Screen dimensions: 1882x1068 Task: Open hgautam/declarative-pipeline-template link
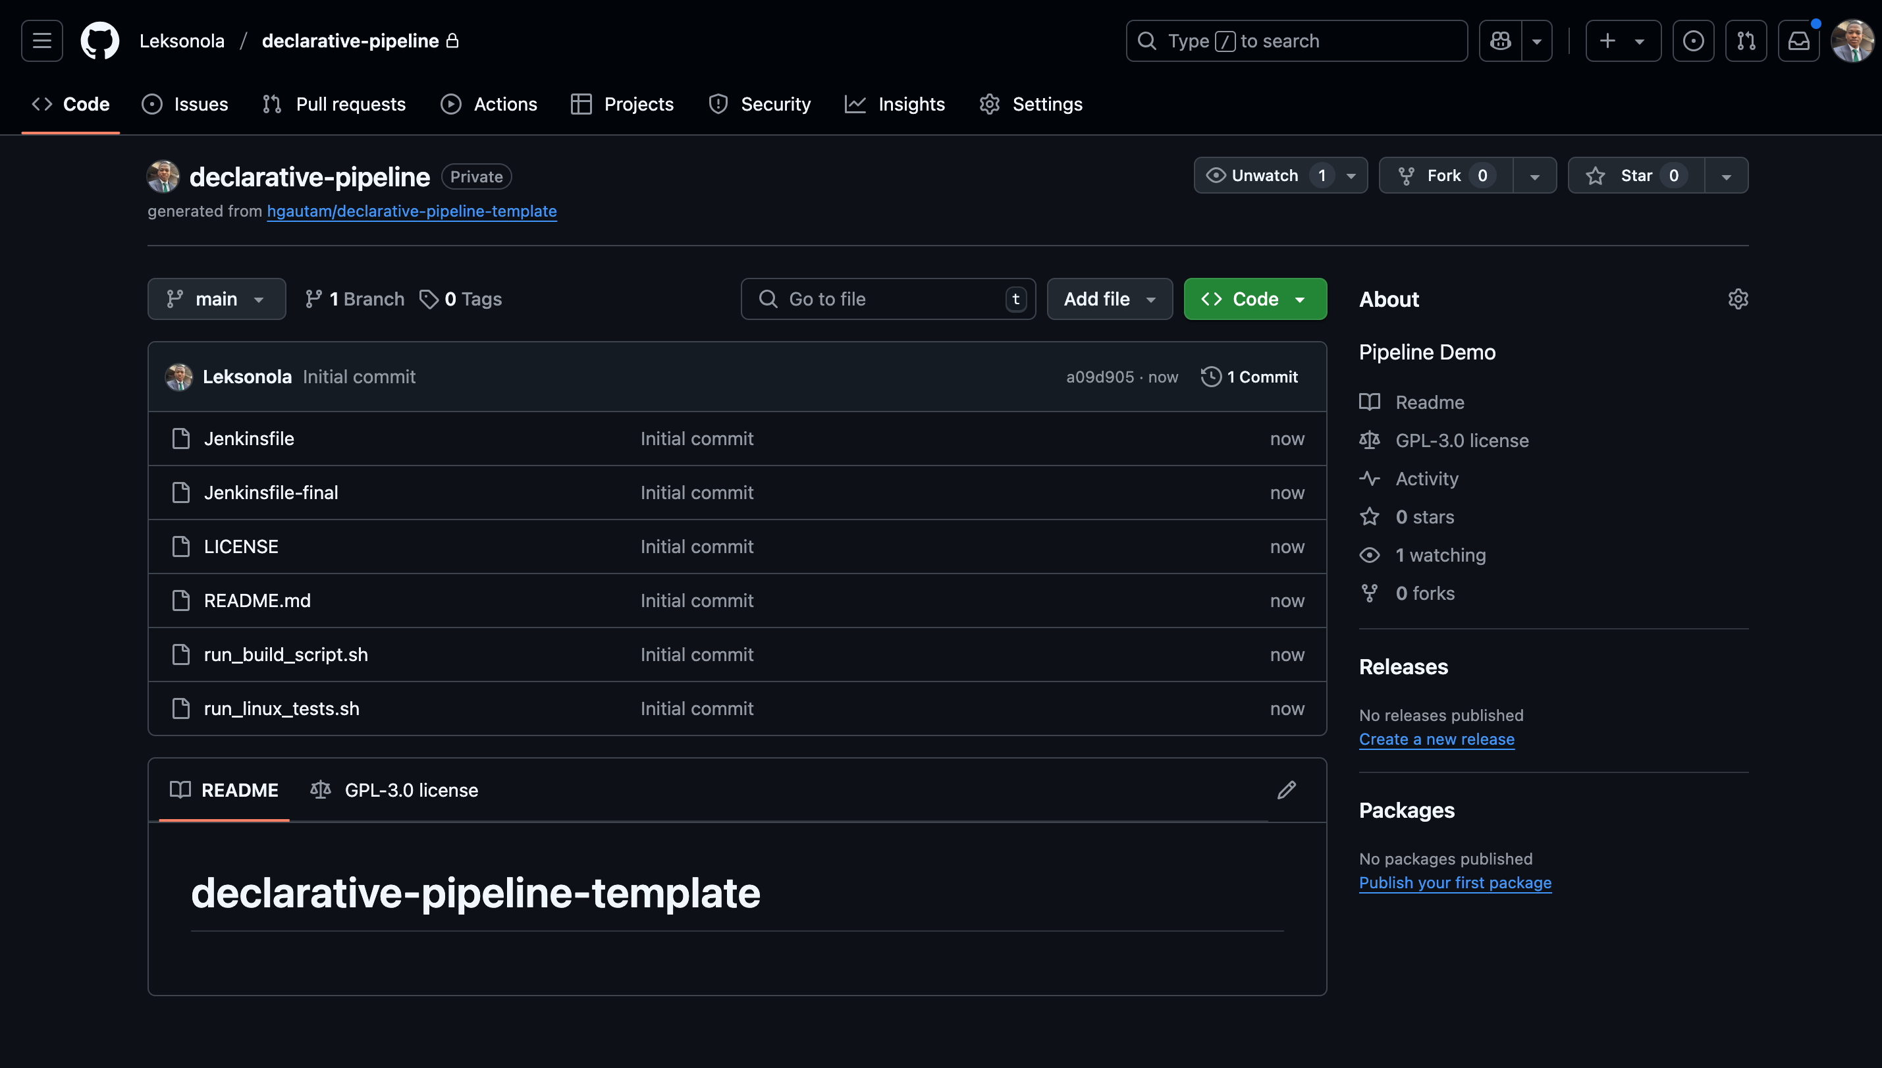[x=412, y=211]
